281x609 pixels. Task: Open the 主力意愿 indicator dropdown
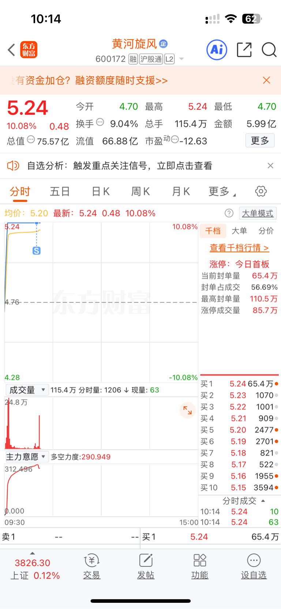(27, 457)
